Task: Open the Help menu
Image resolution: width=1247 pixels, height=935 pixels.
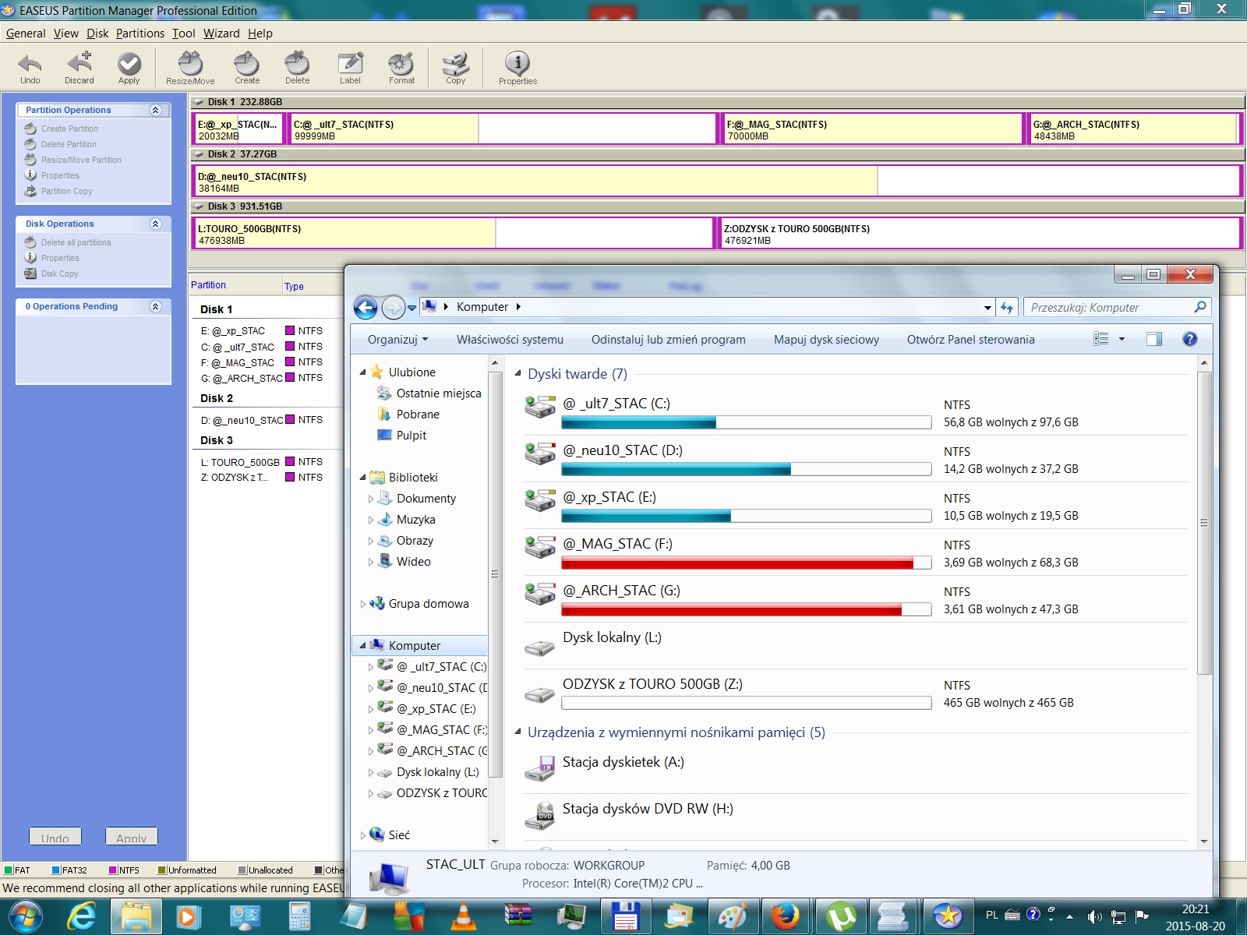Action: pyautogui.click(x=260, y=34)
